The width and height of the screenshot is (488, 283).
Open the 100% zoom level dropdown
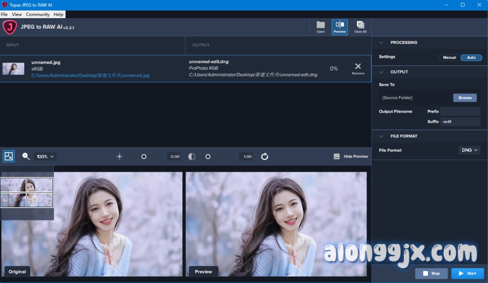[x=46, y=157]
